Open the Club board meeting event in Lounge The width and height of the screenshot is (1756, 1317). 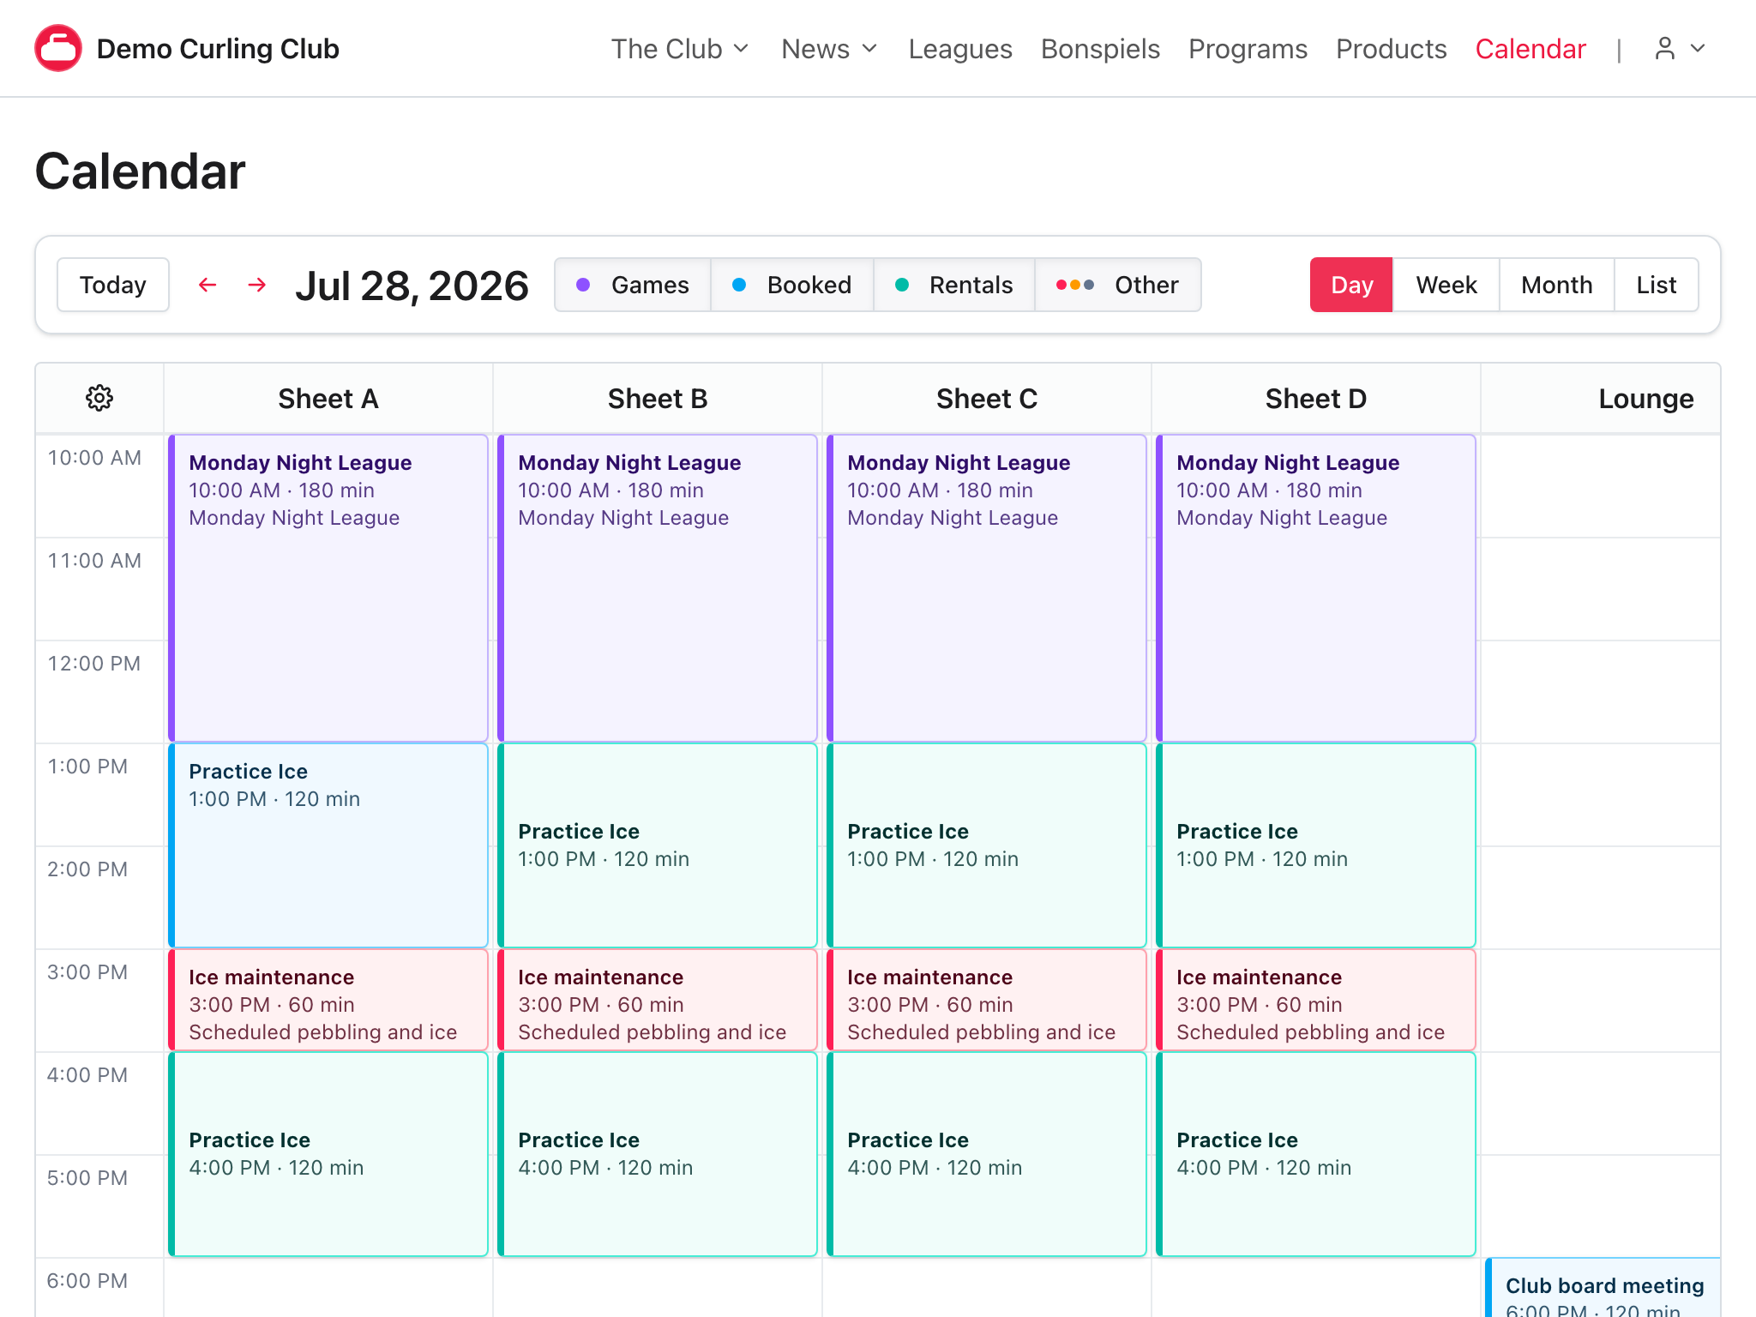(1603, 1288)
